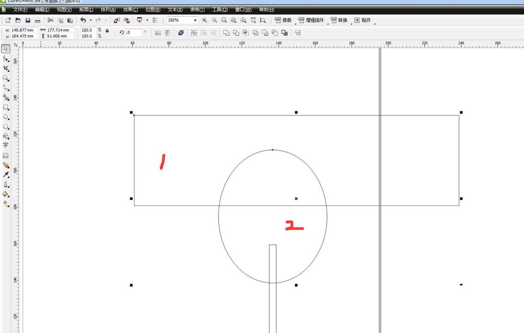
Task: Click the Combine objects icon
Action: (x=181, y=32)
